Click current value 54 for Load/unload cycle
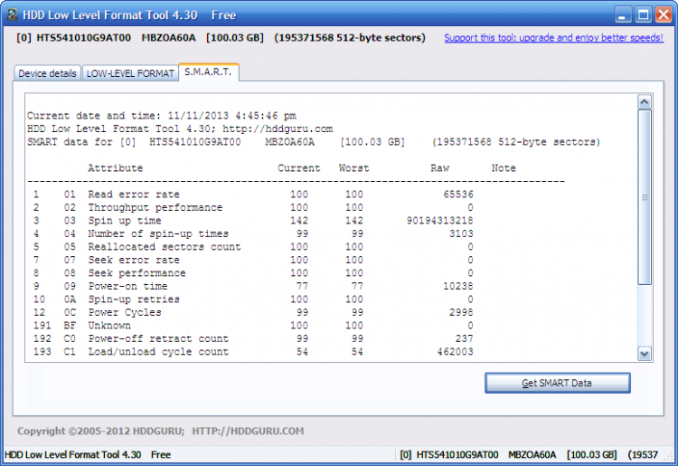Viewport: 678px width, 466px height. pos(302,352)
